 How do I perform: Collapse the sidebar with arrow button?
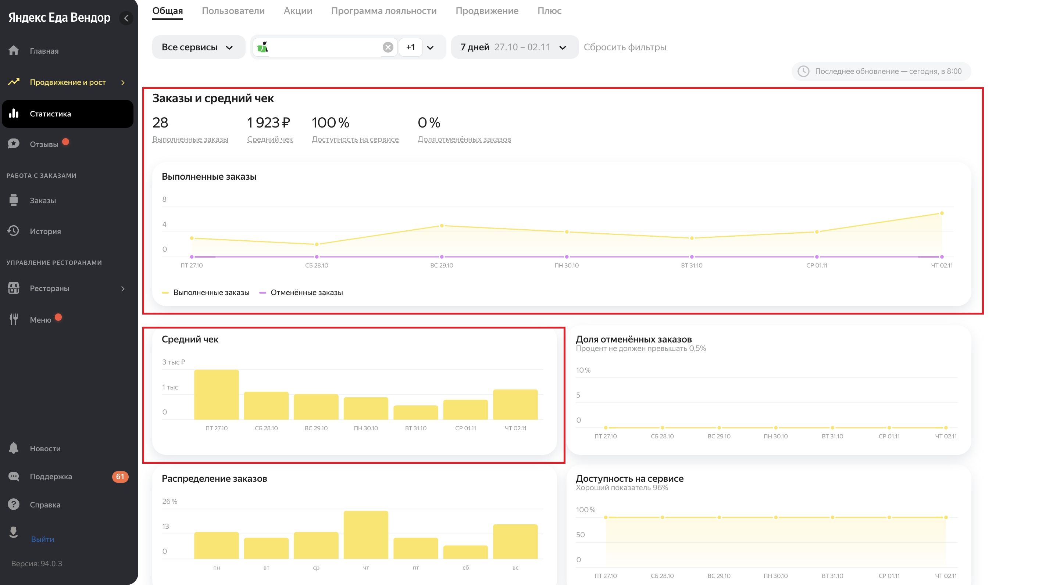(x=126, y=18)
